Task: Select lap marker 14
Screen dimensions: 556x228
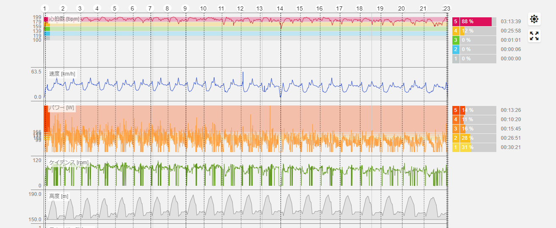Action: 280,8
